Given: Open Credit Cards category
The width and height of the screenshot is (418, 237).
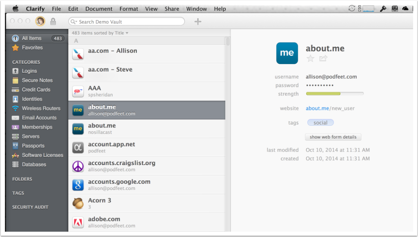Looking at the screenshot, I should coord(36,89).
